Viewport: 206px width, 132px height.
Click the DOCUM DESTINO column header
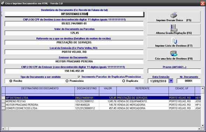[x=87, y=90]
